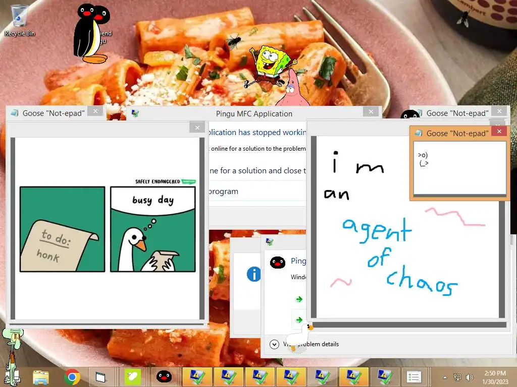Choose the option ending with 'solution and close t'
The height and width of the screenshot is (387, 517).
(257, 171)
